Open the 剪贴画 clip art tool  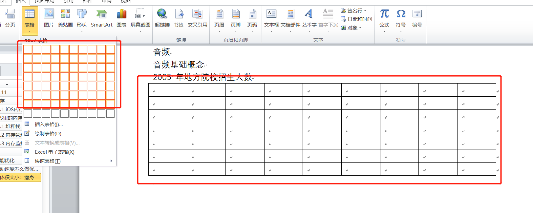point(65,18)
